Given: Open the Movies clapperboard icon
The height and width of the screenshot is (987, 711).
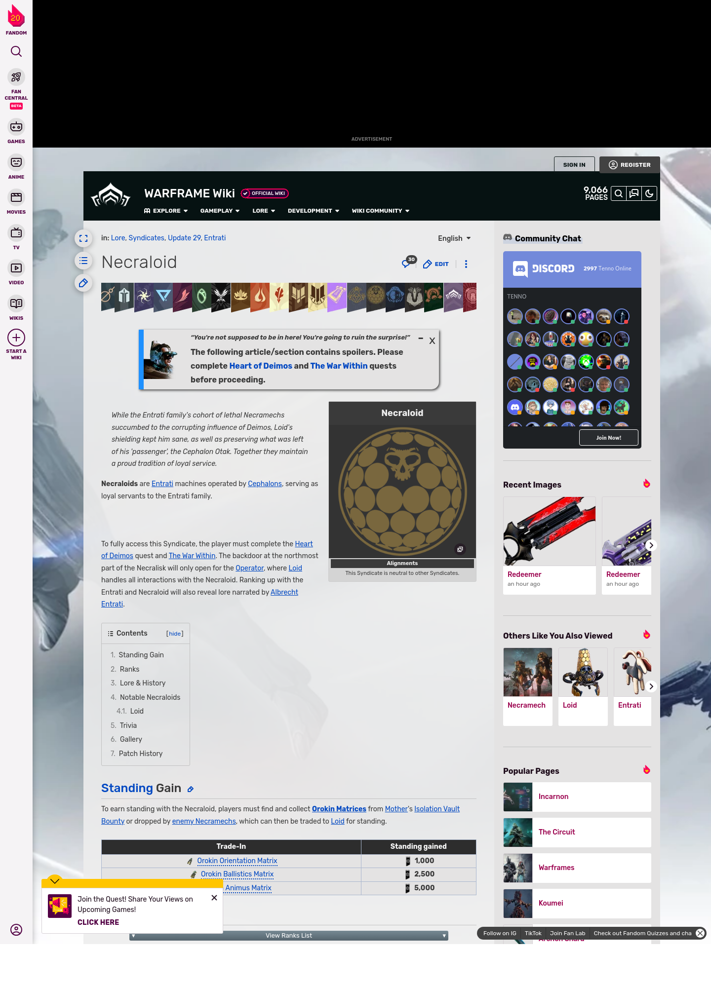Looking at the screenshot, I should click(16, 197).
